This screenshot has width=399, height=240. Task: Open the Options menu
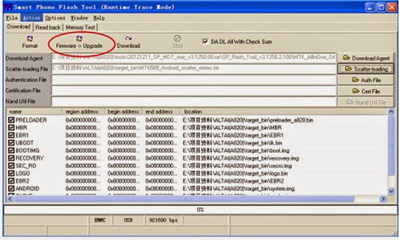(55, 18)
